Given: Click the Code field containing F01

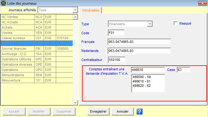Looking at the screenshot, I should [x=116, y=33].
